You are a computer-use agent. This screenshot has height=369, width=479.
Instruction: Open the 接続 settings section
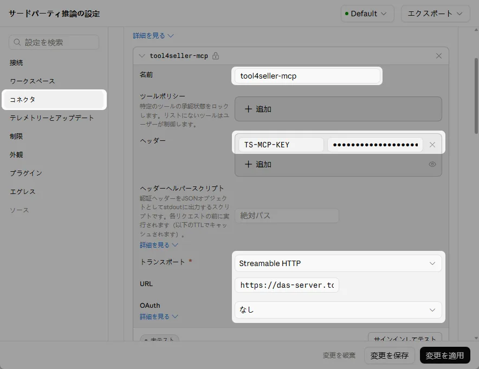[x=16, y=63]
